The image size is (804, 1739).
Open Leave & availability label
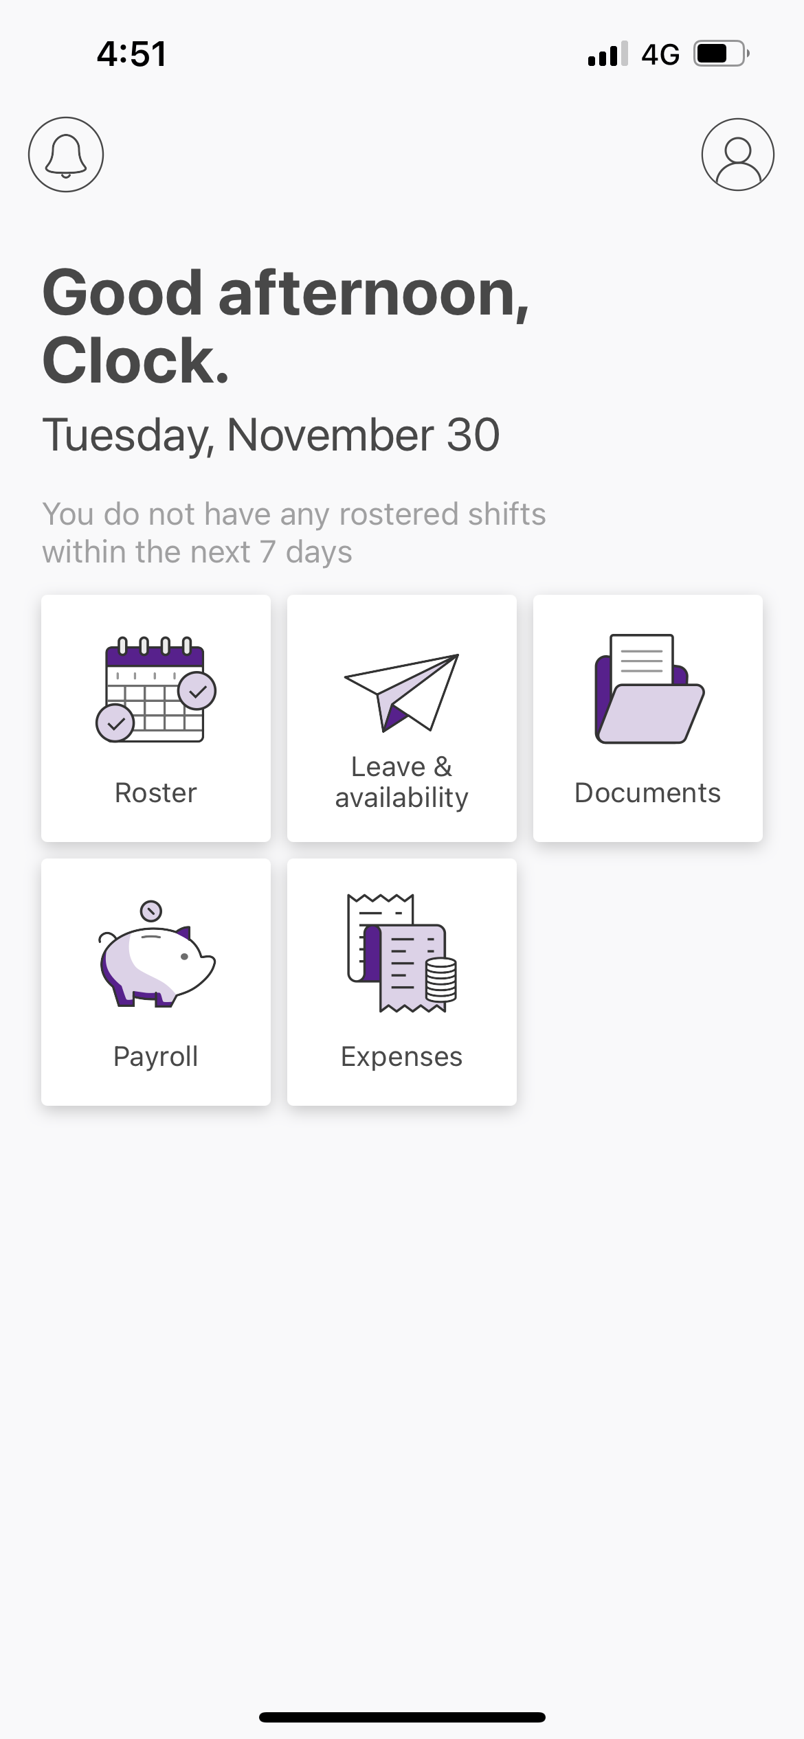pyautogui.click(x=402, y=782)
